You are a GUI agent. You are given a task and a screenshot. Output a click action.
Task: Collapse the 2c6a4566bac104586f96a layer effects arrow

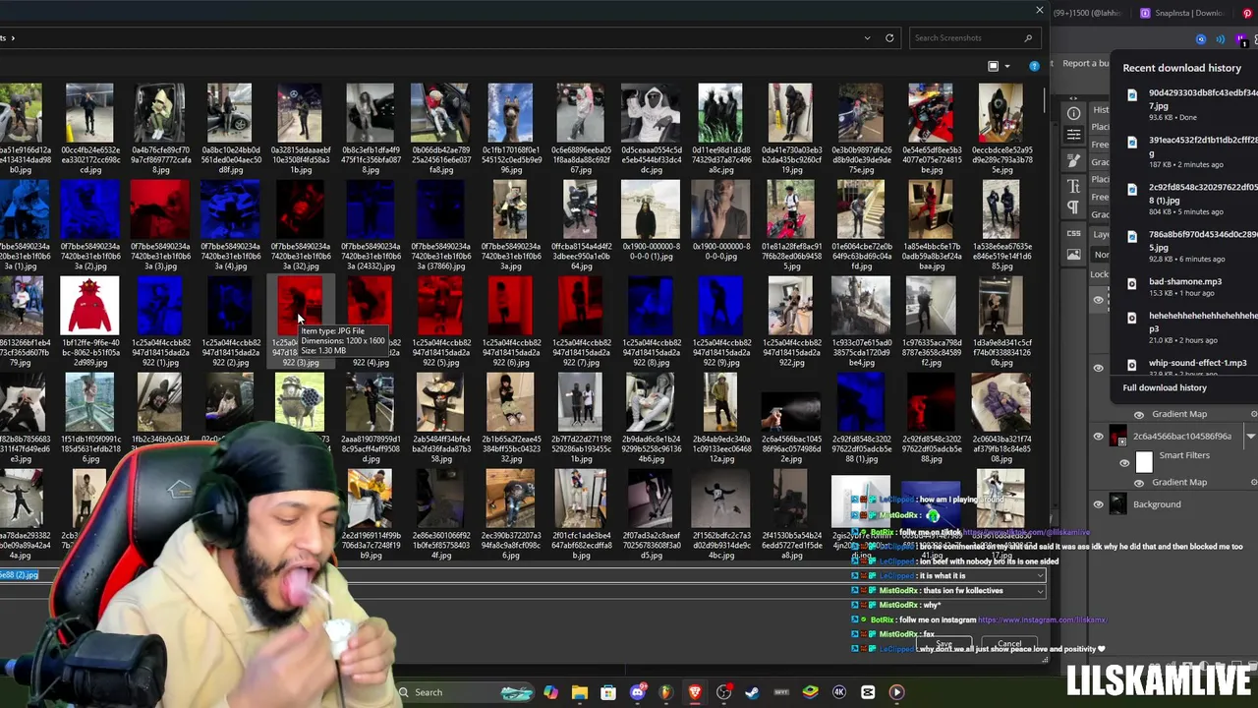(1250, 436)
